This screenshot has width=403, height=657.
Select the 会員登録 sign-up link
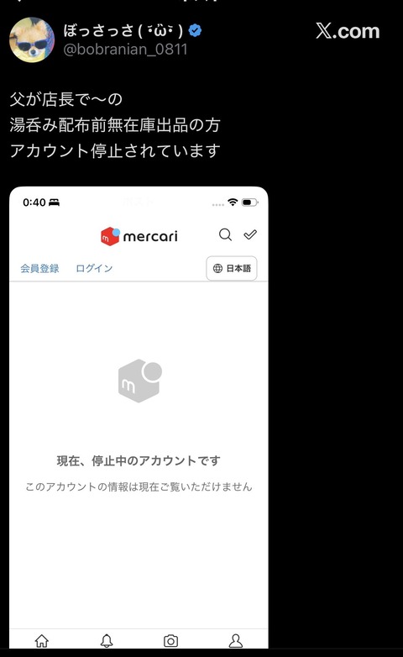39,268
